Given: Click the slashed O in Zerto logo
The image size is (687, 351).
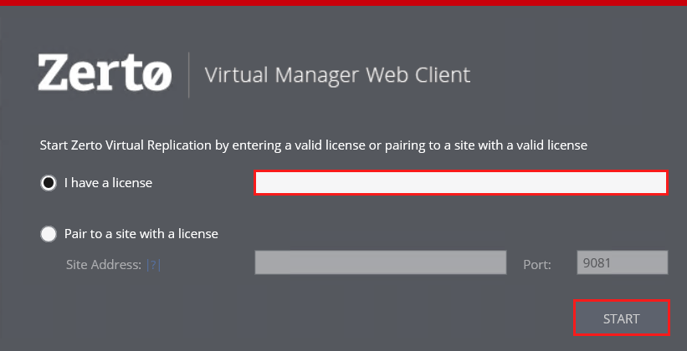Looking at the screenshot, I should (156, 76).
